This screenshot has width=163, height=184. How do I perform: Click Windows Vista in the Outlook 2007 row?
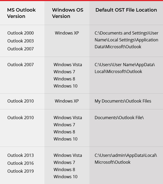tap(68, 65)
